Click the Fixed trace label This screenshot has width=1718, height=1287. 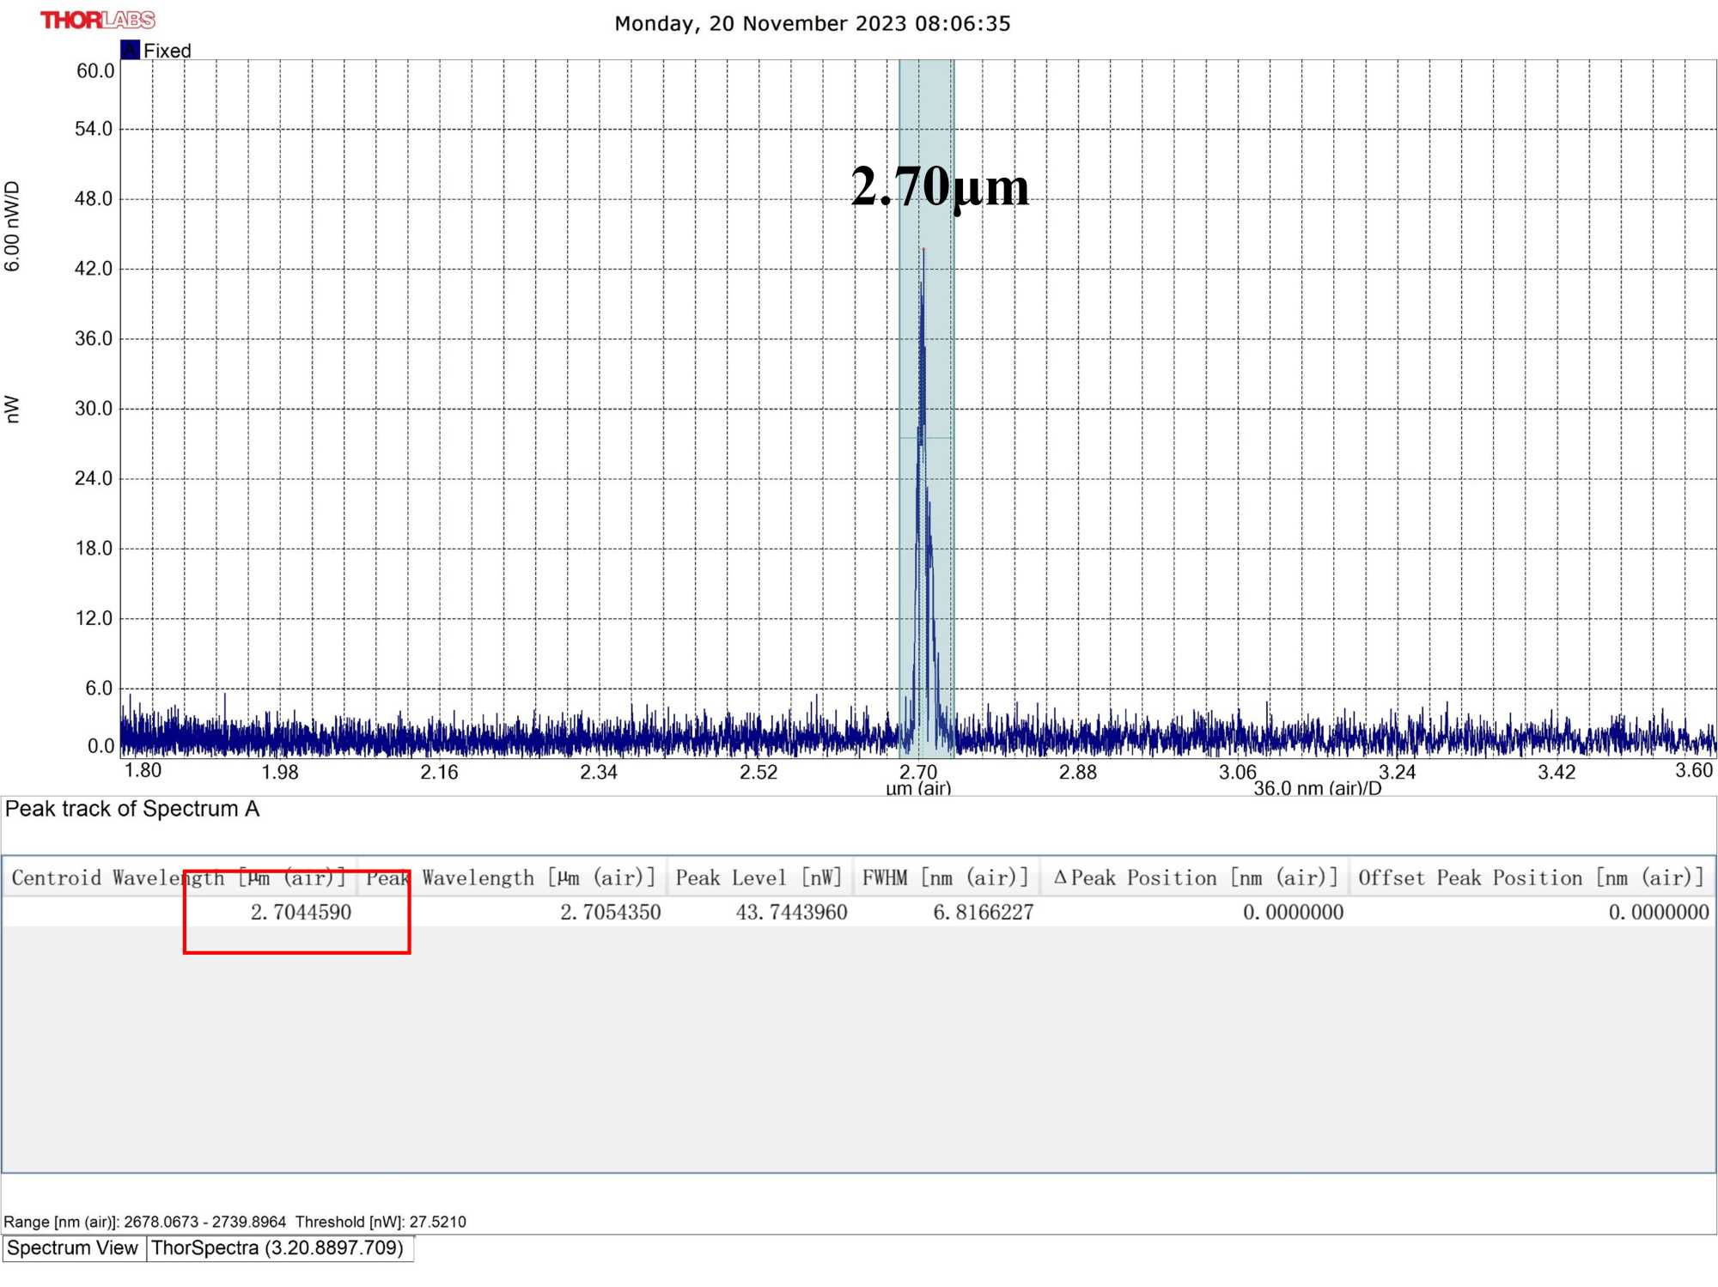(x=168, y=51)
